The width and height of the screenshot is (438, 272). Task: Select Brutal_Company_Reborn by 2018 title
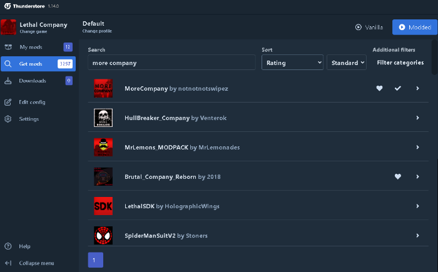click(173, 177)
